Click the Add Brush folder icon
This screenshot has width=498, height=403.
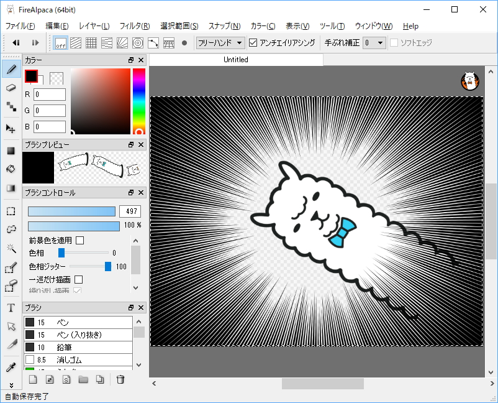click(83, 379)
